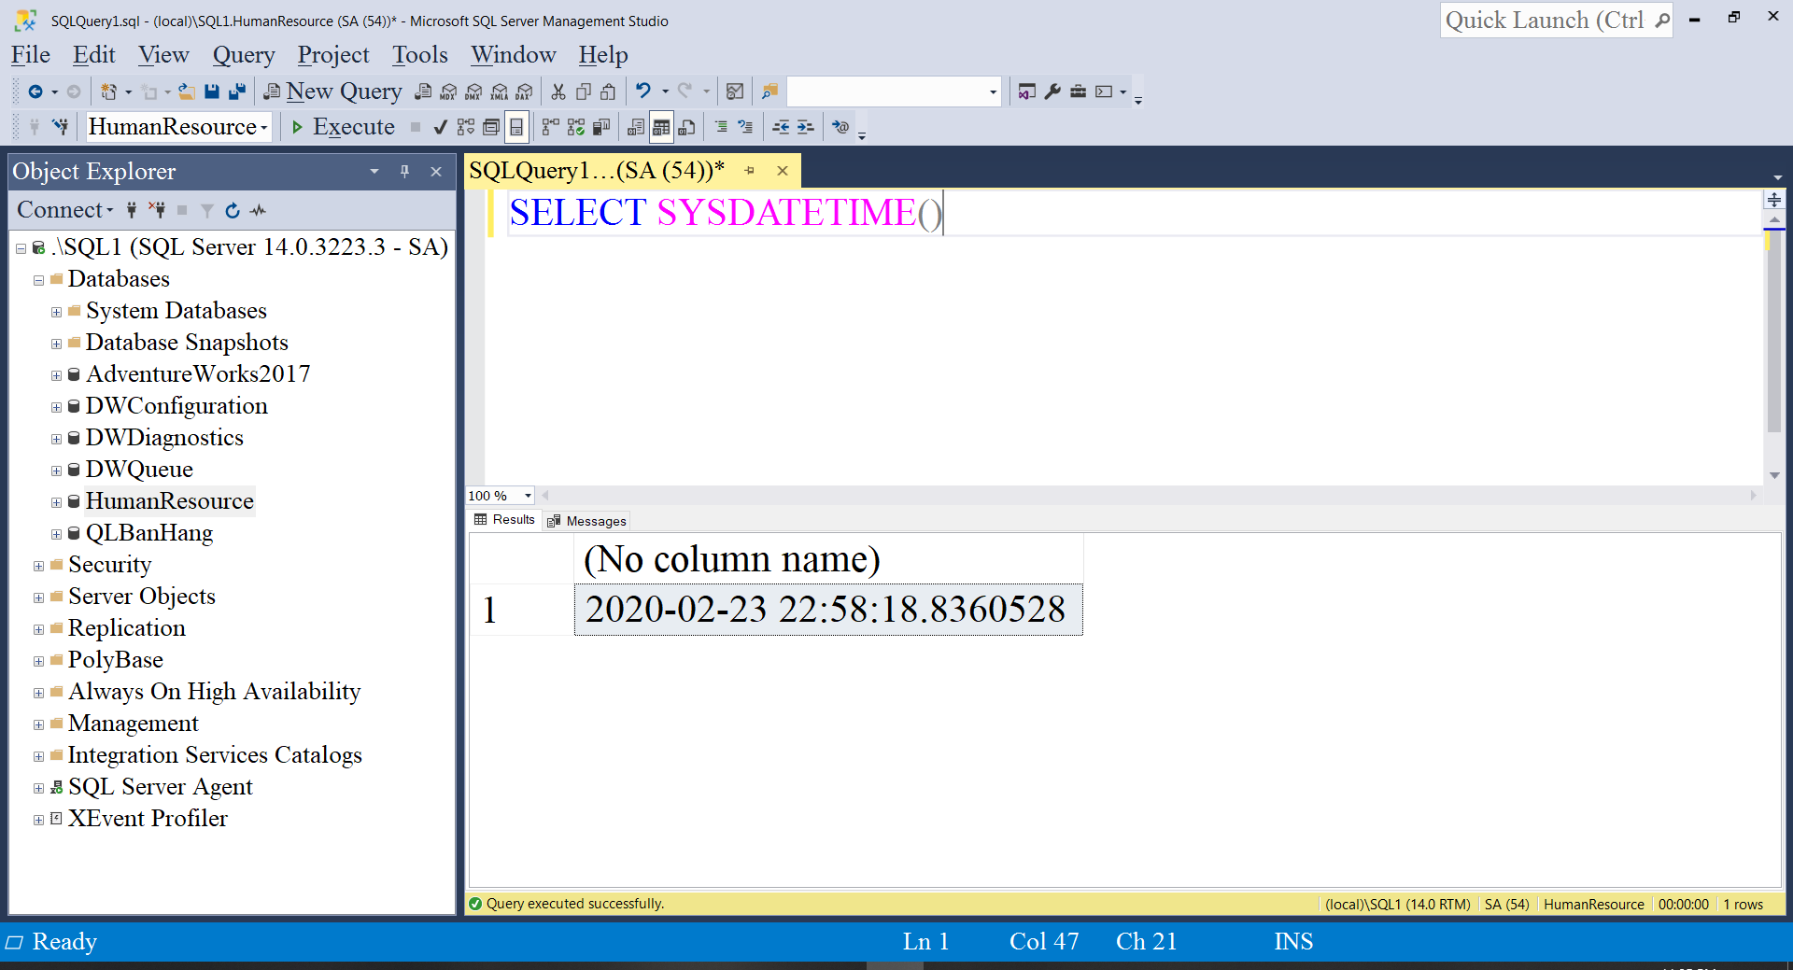This screenshot has width=1793, height=970.
Task: Toggle Results to Grid mode
Action: 661,127
